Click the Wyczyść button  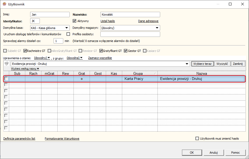pyautogui.click(x=222, y=64)
